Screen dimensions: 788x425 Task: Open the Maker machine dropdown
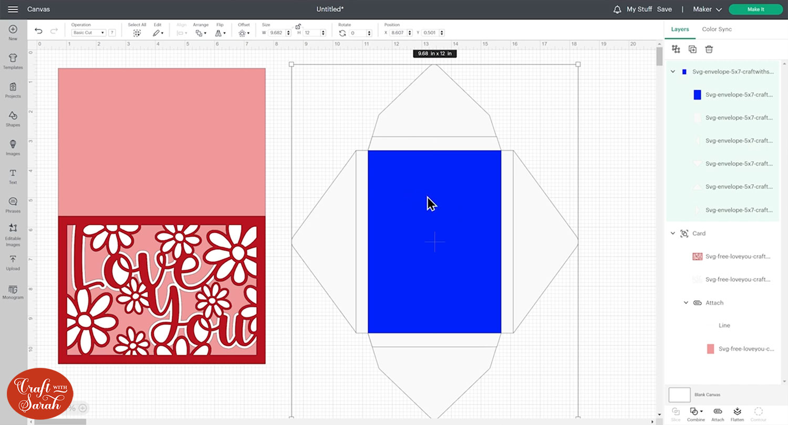tap(707, 9)
